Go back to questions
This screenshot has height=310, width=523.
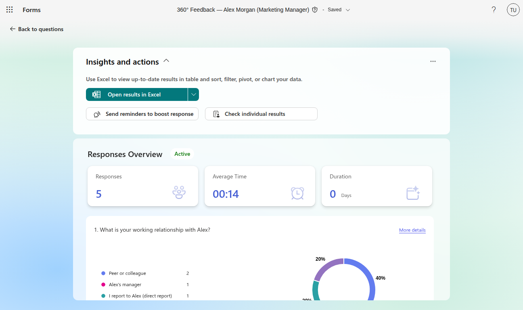(x=37, y=29)
